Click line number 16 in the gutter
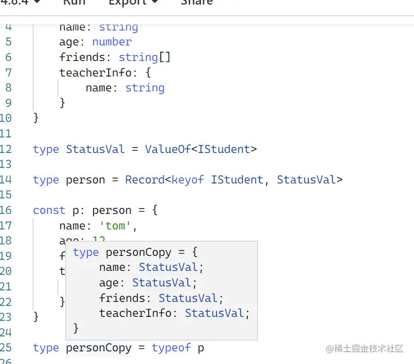The height and width of the screenshot is (364, 414). pyautogui.click(x=6, y=210)
